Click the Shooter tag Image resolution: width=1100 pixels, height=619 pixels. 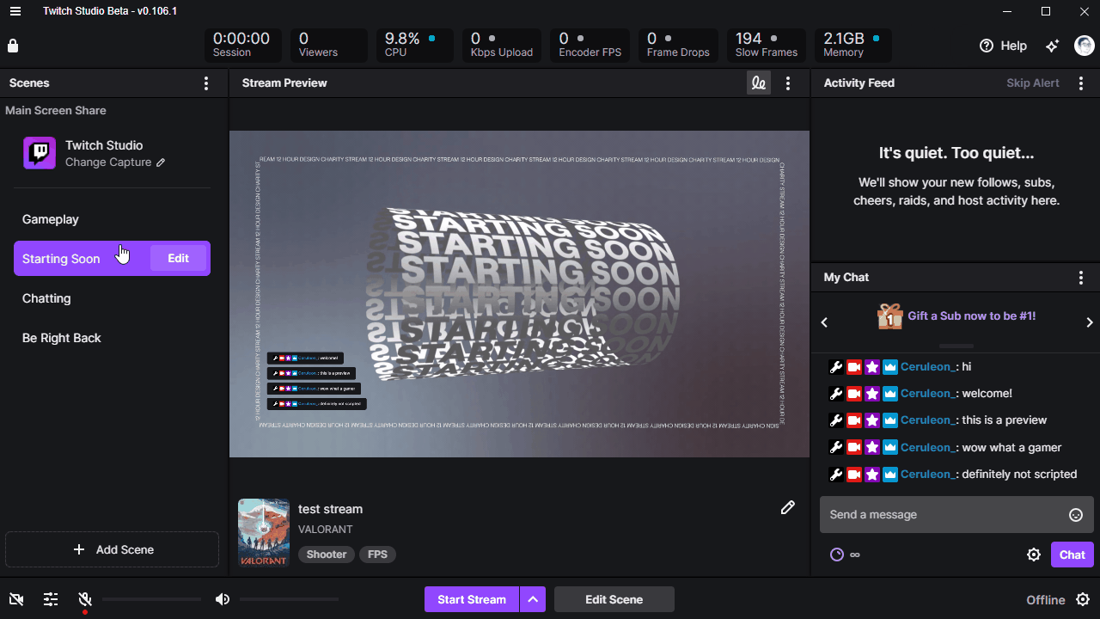pyautogui.click(x=327, y=555)
